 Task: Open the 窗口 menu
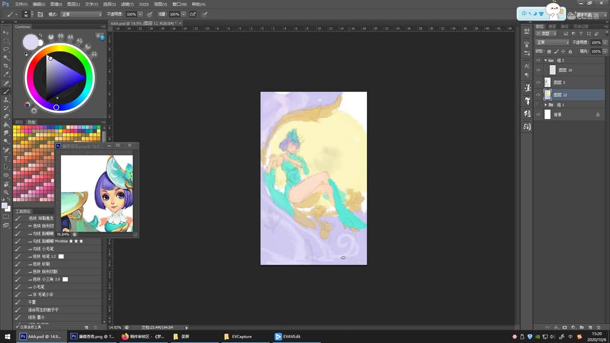tap(180, 4)
